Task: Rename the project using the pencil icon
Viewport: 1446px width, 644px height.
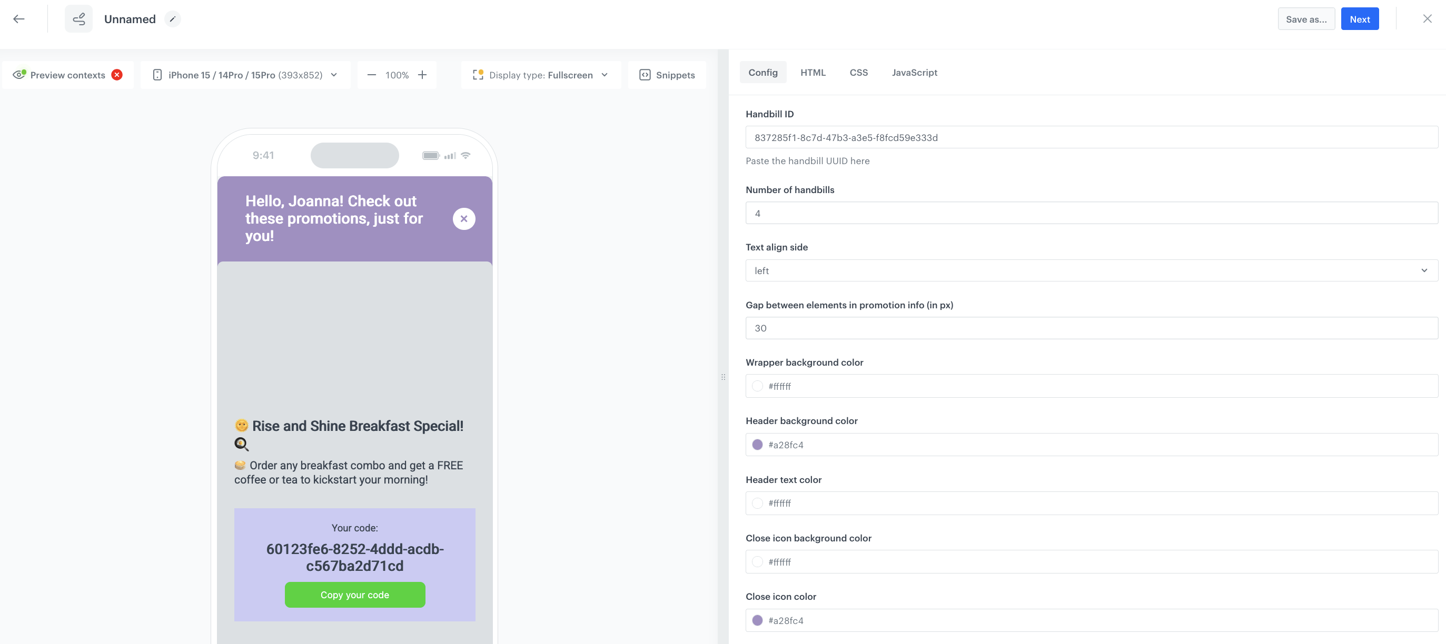Action: pos(173,18)
